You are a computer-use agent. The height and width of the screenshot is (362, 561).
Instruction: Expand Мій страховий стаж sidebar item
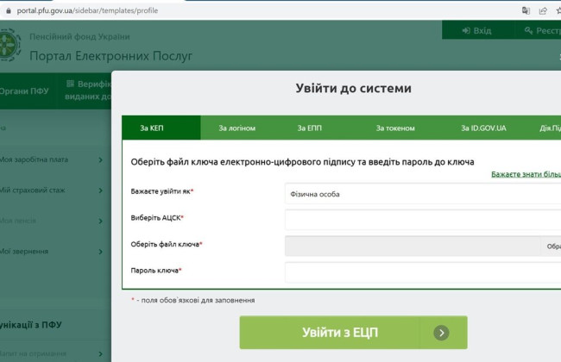(x=52, y=190)
